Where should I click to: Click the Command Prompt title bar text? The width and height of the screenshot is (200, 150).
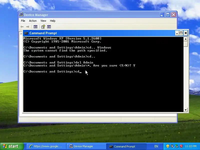tap(43, 33)
